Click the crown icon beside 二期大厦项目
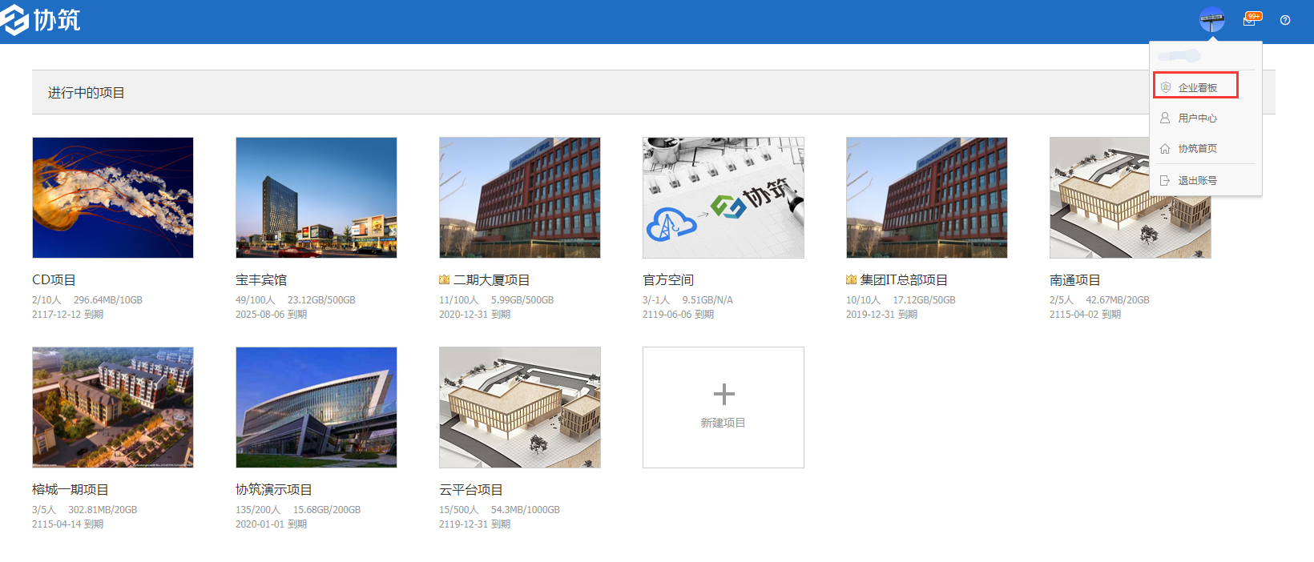Image resolution: width=1314 pixels, height=562 pixels. pos(444,280)
